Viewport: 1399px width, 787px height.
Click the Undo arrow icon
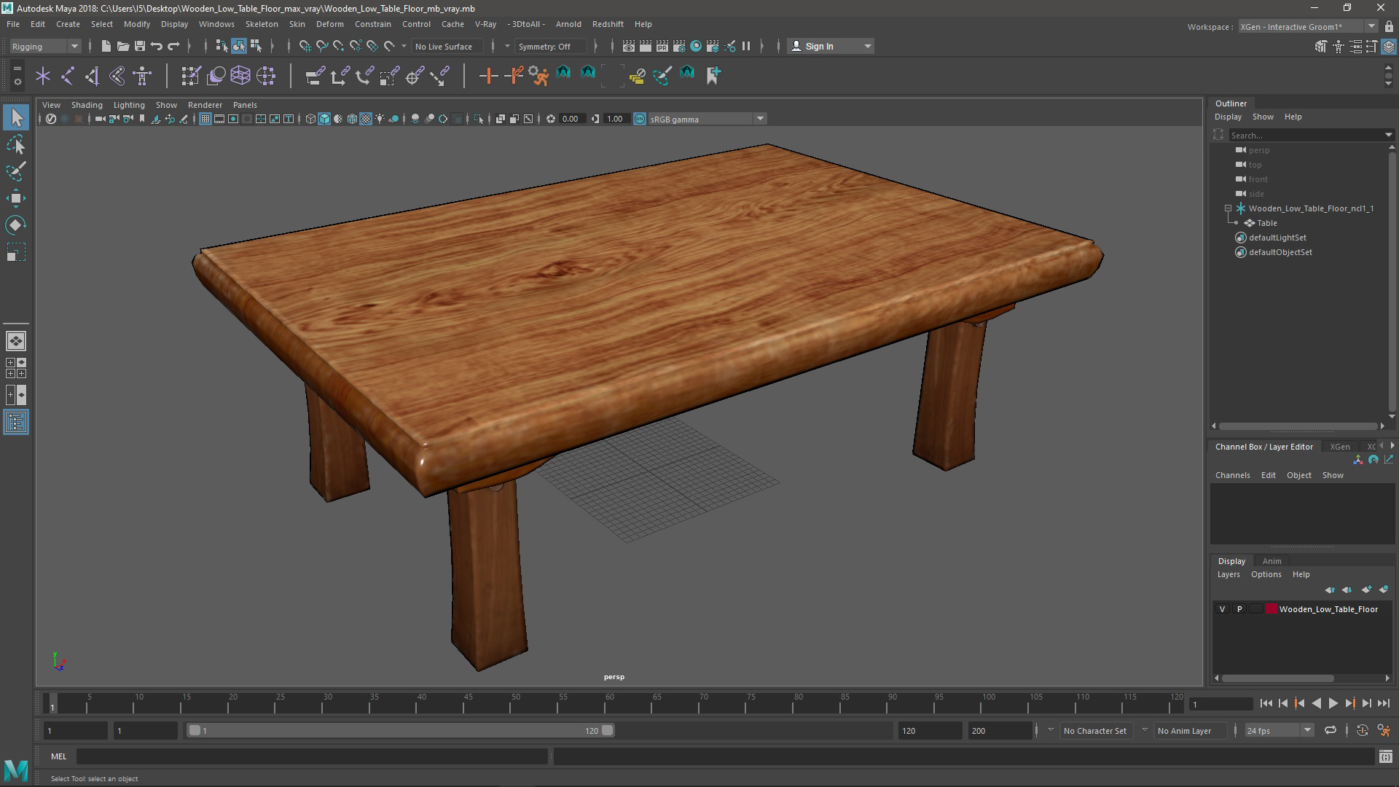click(x=157, y=46)
